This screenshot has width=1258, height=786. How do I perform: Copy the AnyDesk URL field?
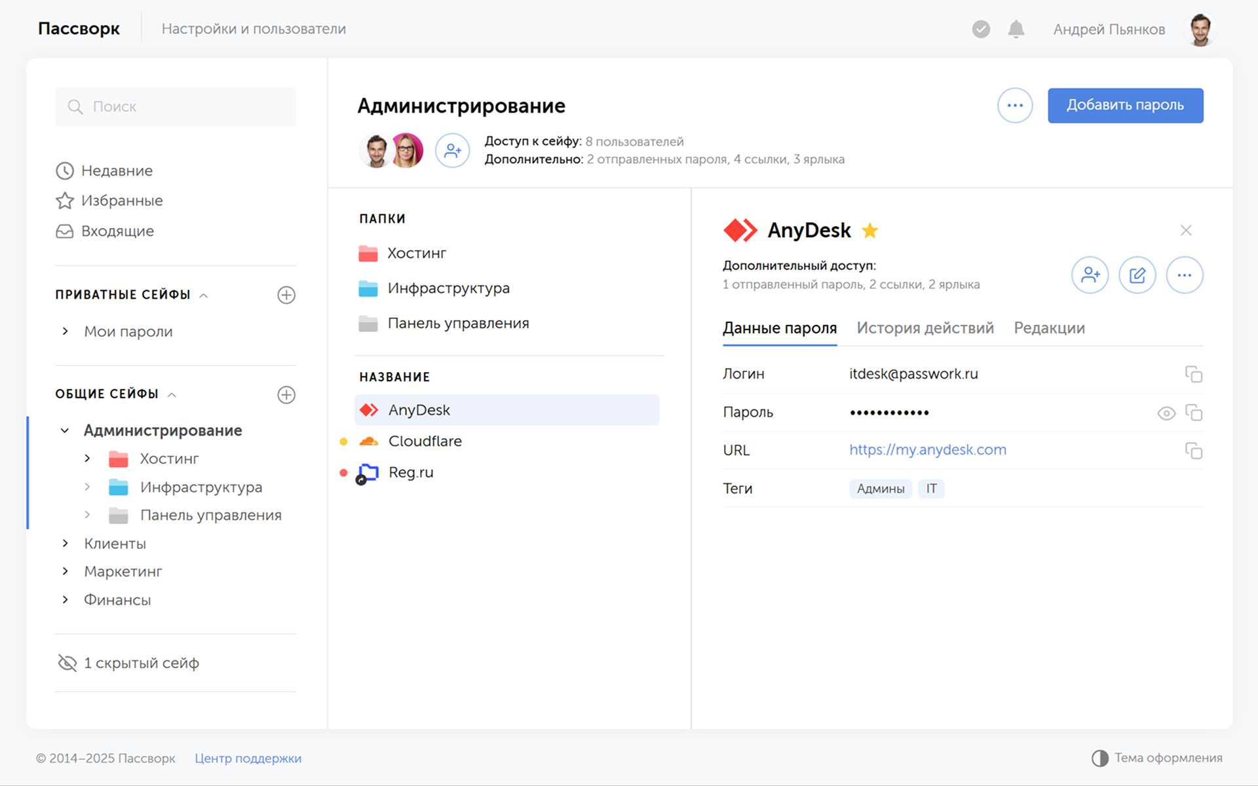[1193, 451]
